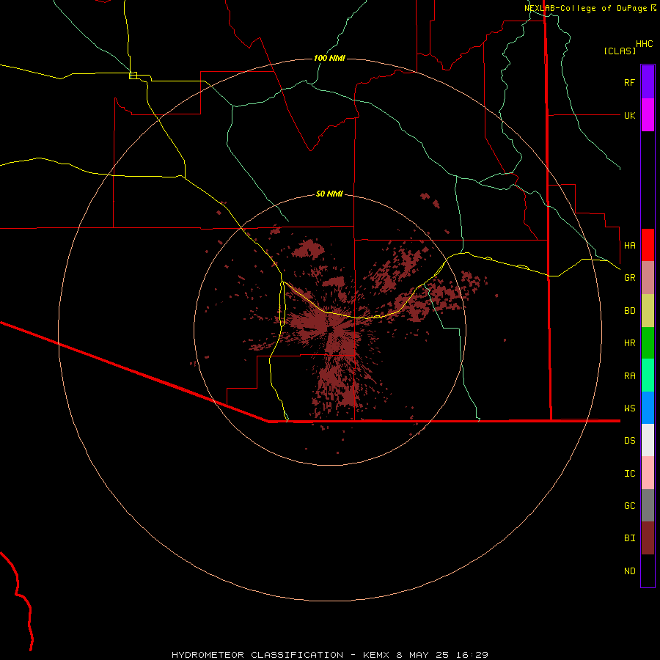The height and width of the screenshot is (660, 660).
Task: Click the GR salmon legend swatch
Action: tap(648, 278)
